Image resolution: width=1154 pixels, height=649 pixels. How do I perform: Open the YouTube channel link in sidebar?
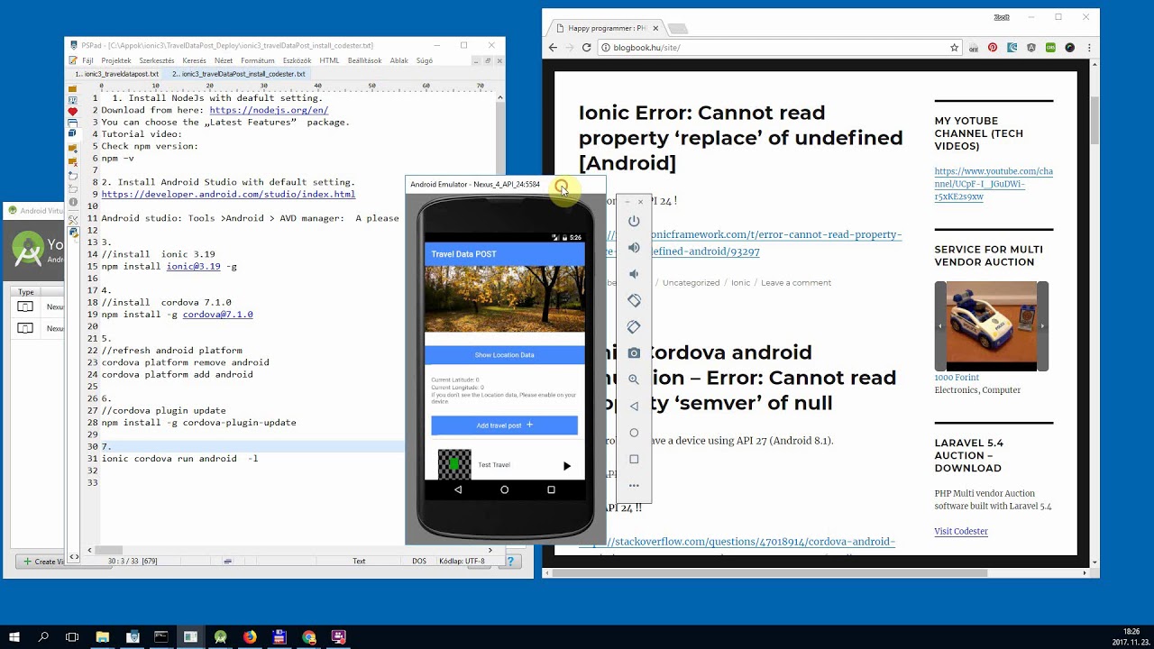pyautogui.click(x=994, y=184)
